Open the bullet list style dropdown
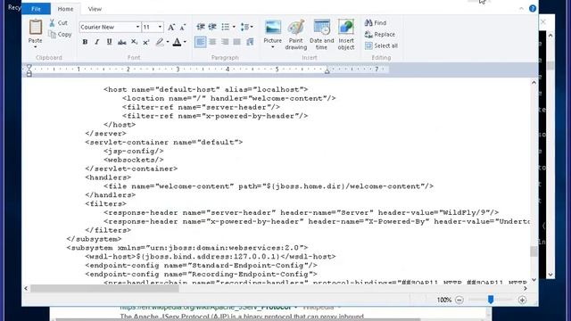This screenshot has height=321, width=571. click(234, 27)
